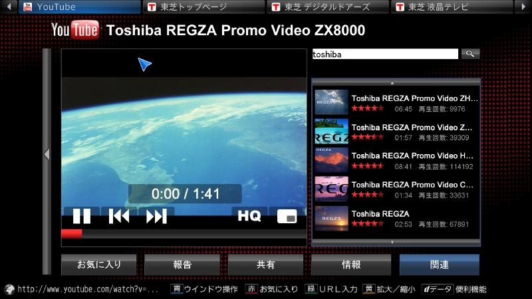Pause the video playback
This screenshot has height=299, width=532.
(82, 216)
